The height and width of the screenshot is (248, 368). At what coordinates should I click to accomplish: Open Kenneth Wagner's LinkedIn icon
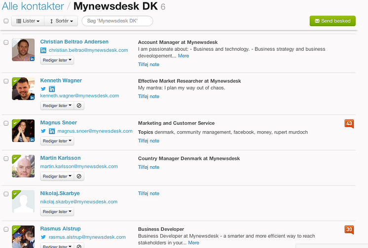(52, 89)
